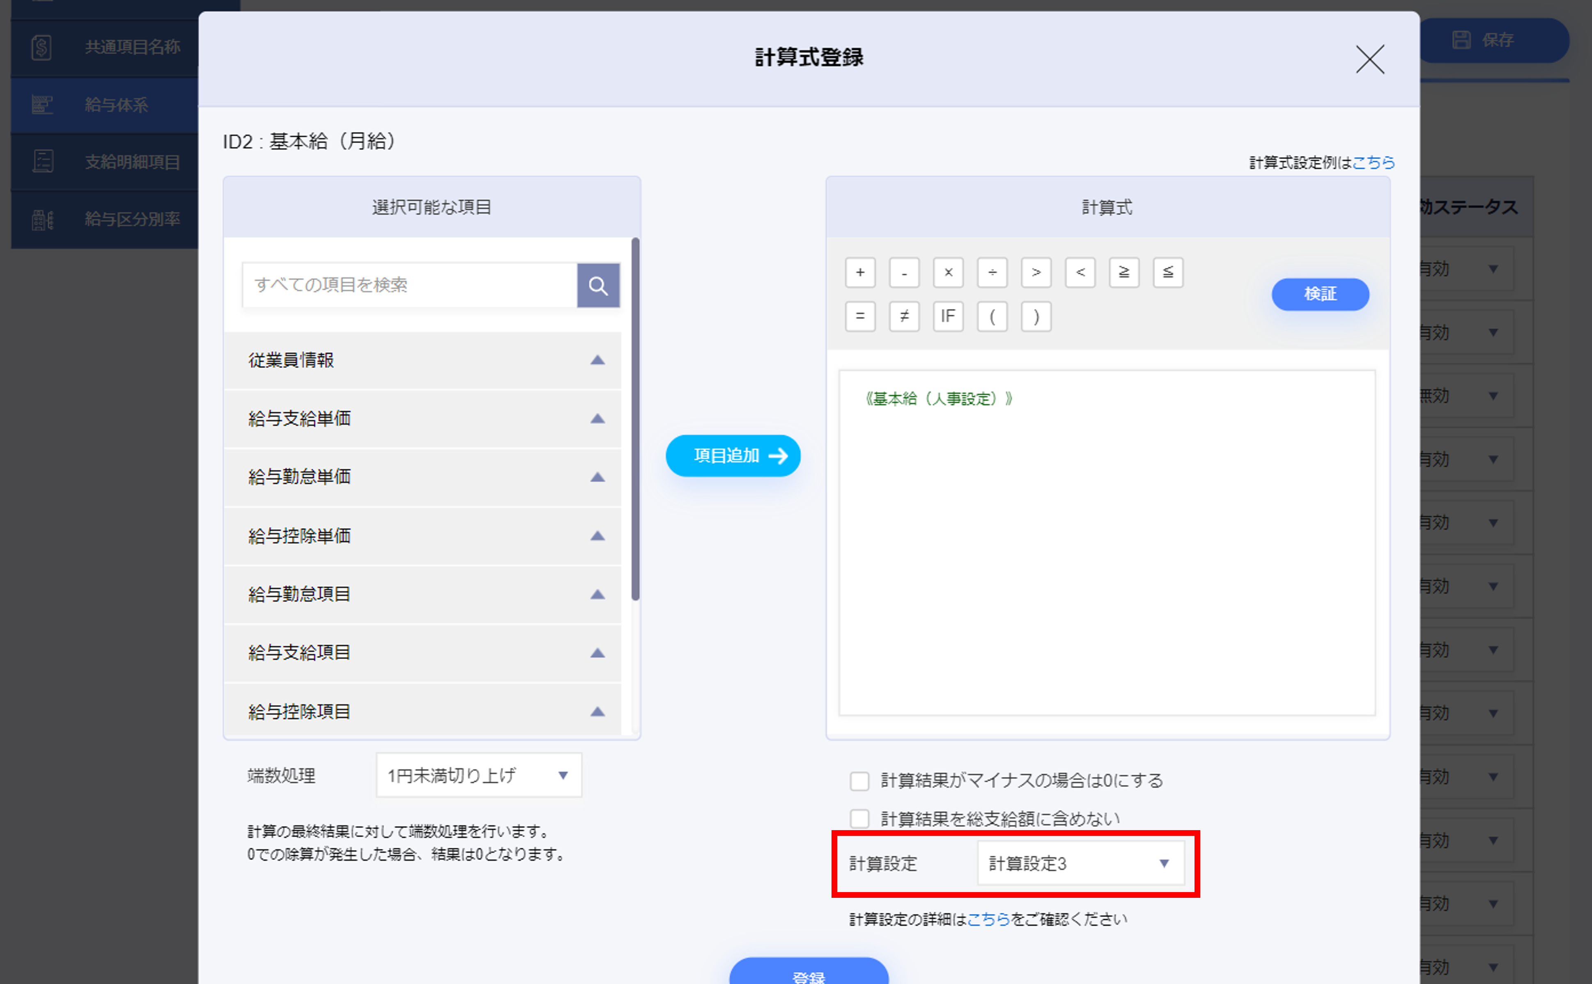Viewport: 1592px width, 984px height.
Task: Insert the plus operator
Action: click(x=859, y=272)
